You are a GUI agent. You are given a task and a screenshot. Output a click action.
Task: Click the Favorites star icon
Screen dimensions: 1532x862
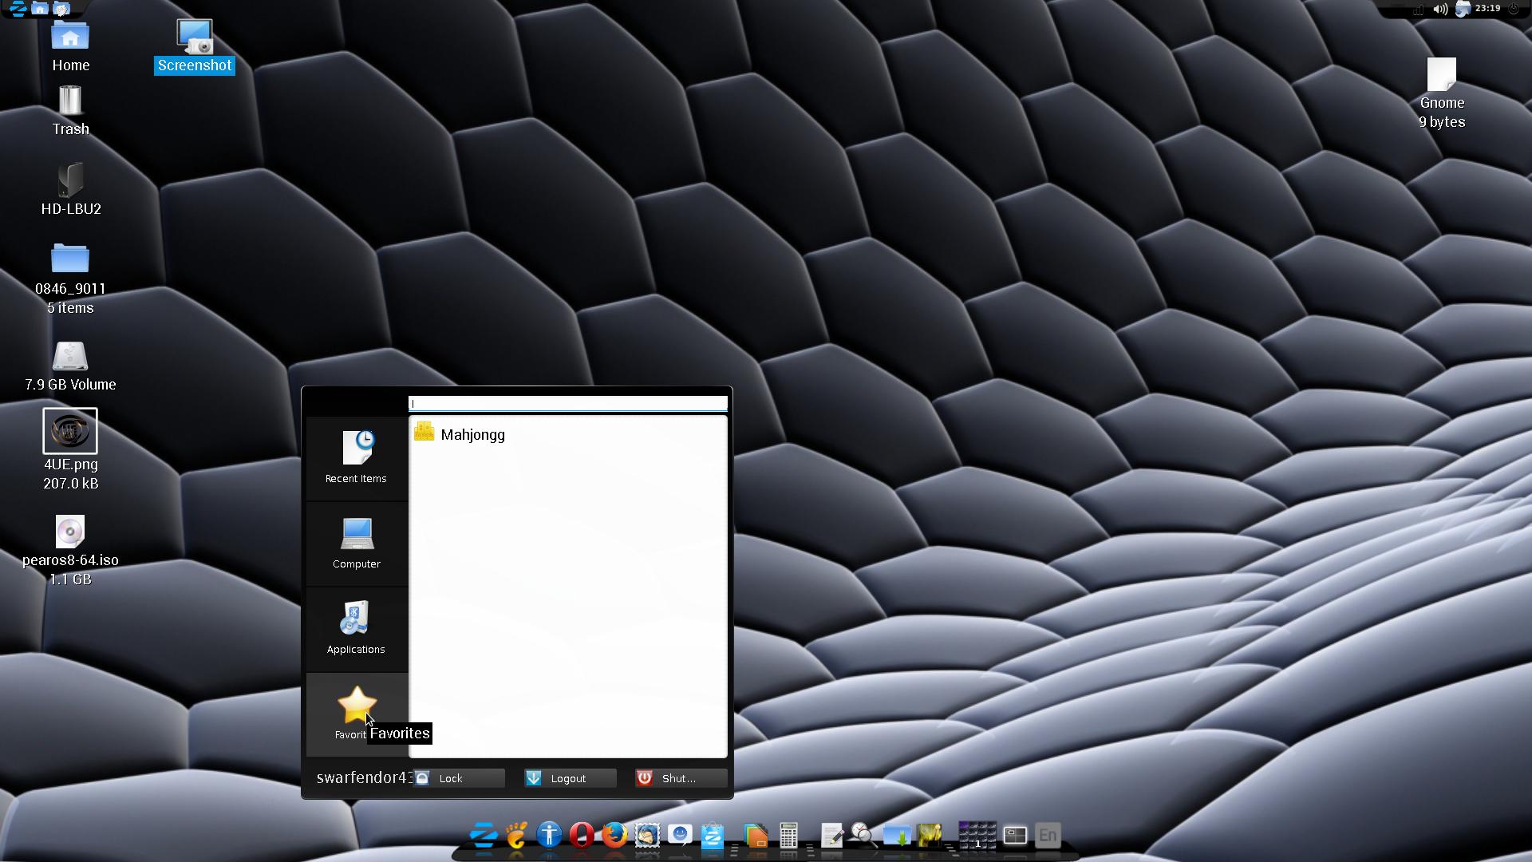356,706
